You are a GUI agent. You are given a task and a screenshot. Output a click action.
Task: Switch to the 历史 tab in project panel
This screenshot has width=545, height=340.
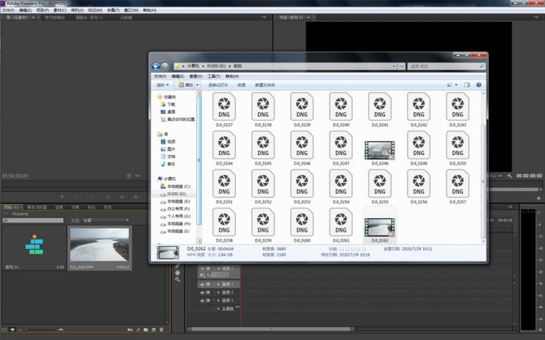108,207
